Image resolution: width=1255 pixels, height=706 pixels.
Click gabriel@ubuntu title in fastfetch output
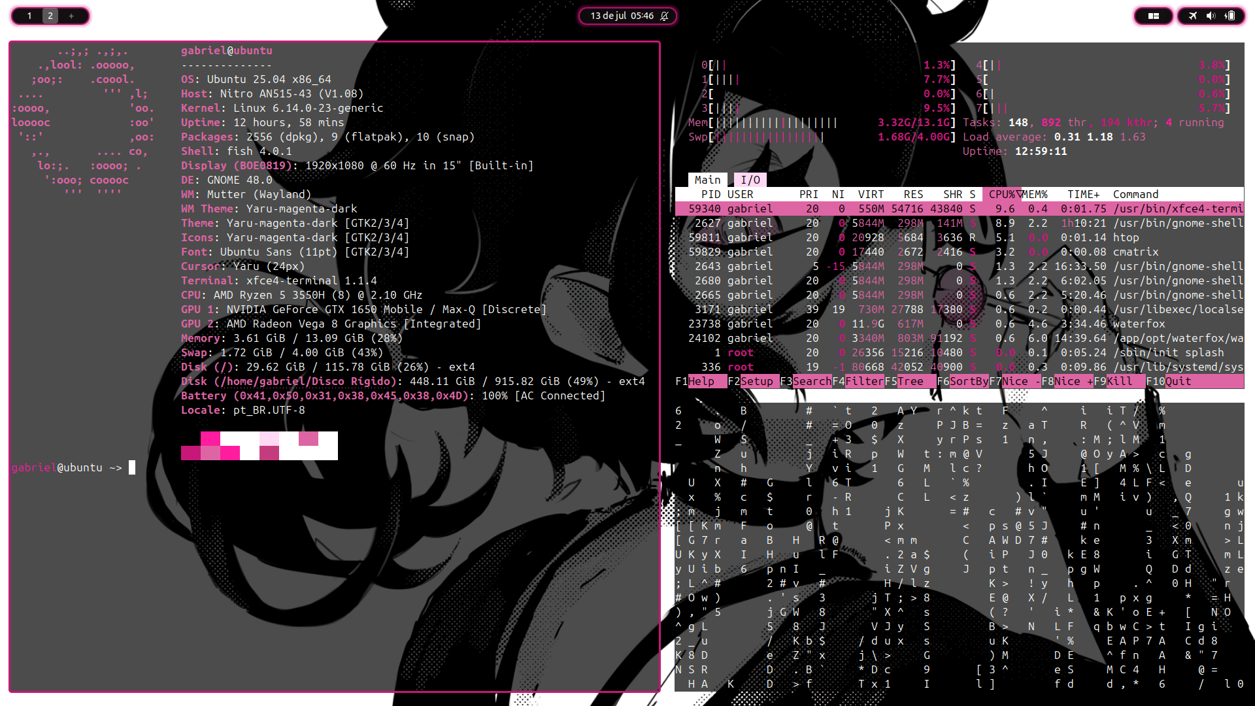(226, 50)
